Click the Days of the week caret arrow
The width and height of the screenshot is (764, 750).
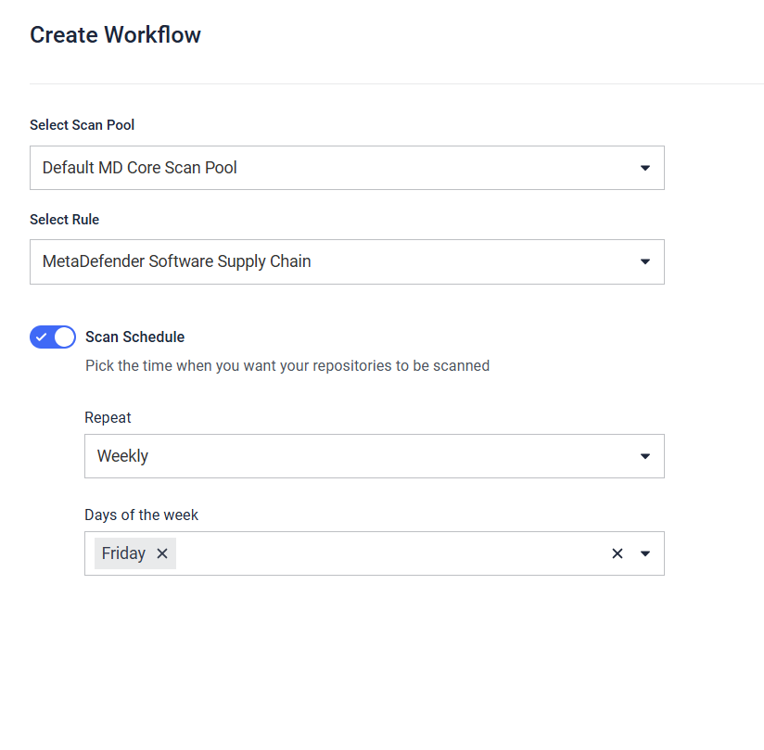coord(645,553)
